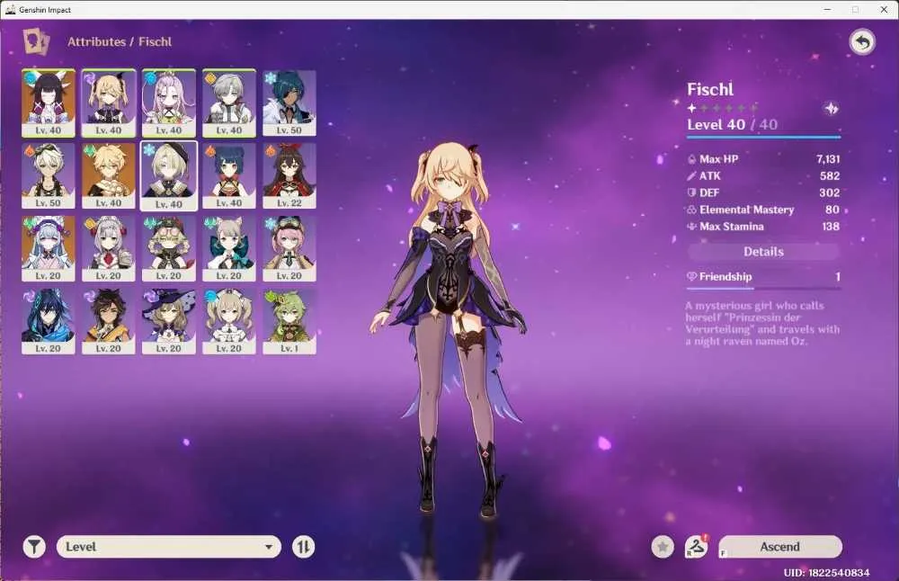Select Fischl's portrait in the character grid
The width and height of the screenshot is (899, 581).
point(109,103)
